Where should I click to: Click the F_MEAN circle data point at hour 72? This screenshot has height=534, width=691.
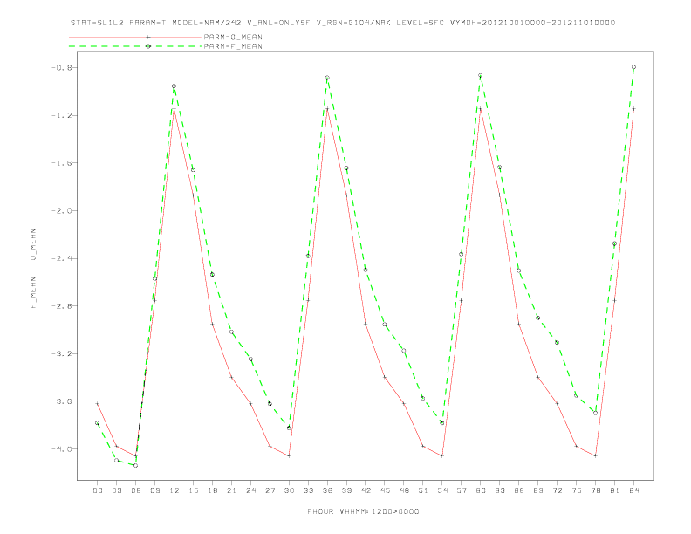click(557, 342)
